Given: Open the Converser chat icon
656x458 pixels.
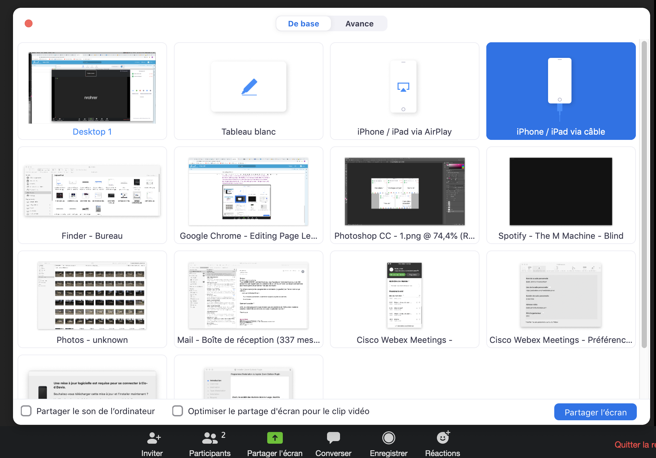Looking at the screenshot, I should pyautogui.click(x=333, y=438).
